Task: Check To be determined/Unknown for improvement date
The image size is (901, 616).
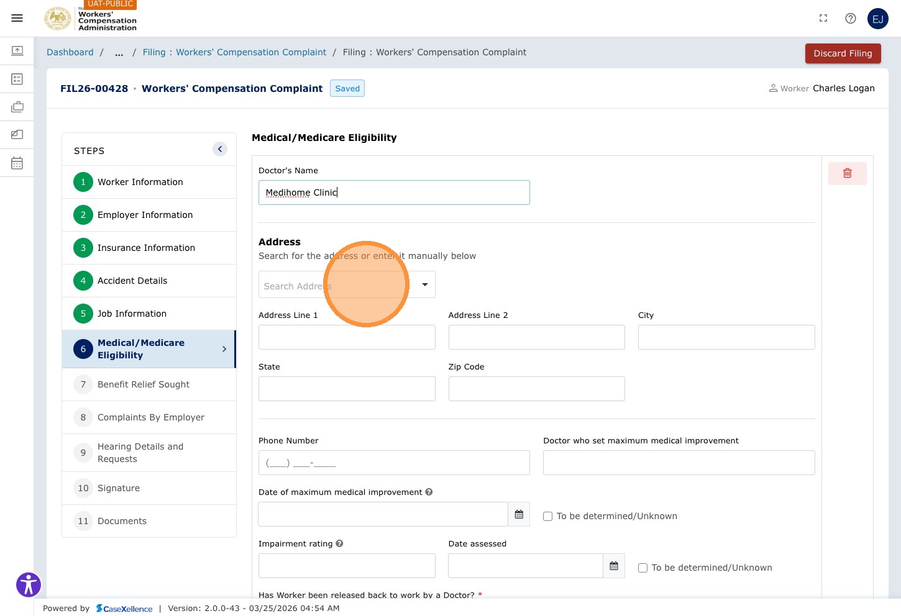Action: [548, 516]
